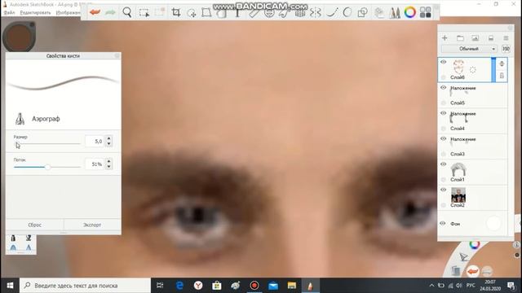Image resolution: width=522 pixels, height=293 pixels.
Task: Click the Поток flow slider handle
Action: point(48,167)
